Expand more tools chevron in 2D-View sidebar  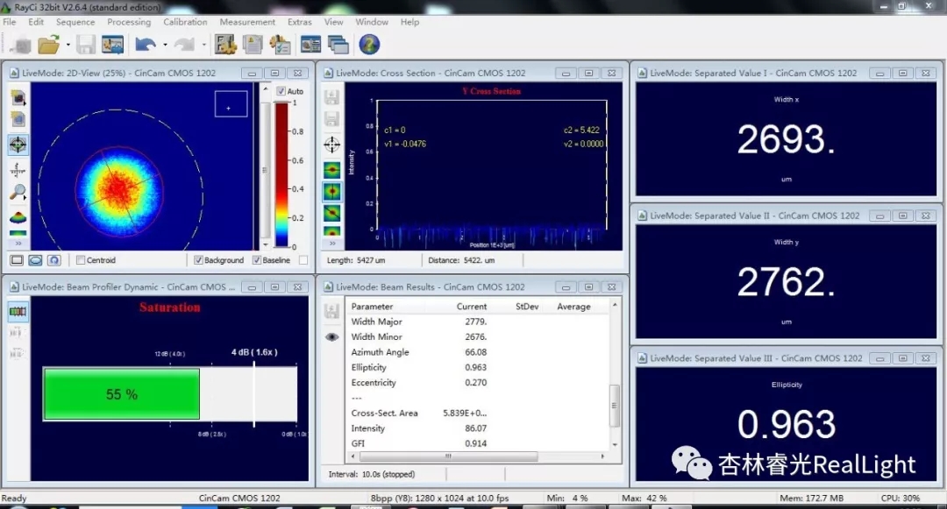pyautogui.click(x=18, y=243)
